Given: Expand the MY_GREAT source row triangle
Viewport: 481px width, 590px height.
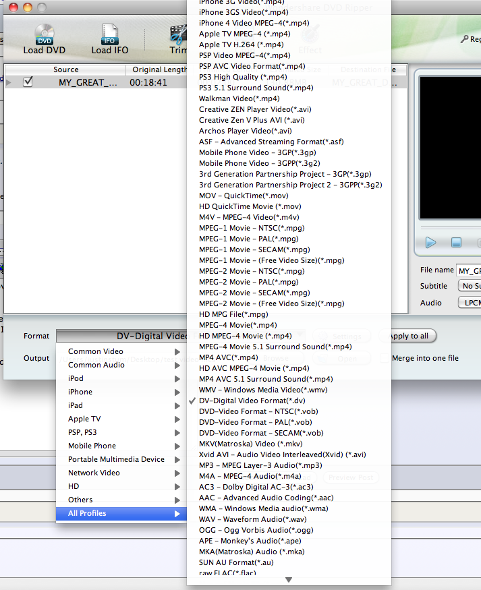Looking at the screenshot, I should click(9, 82).
